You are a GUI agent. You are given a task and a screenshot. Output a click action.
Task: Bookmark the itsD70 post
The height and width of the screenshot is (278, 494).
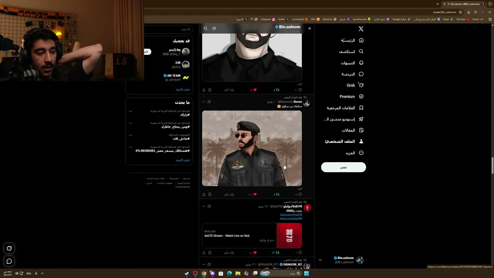click(210, 253)
